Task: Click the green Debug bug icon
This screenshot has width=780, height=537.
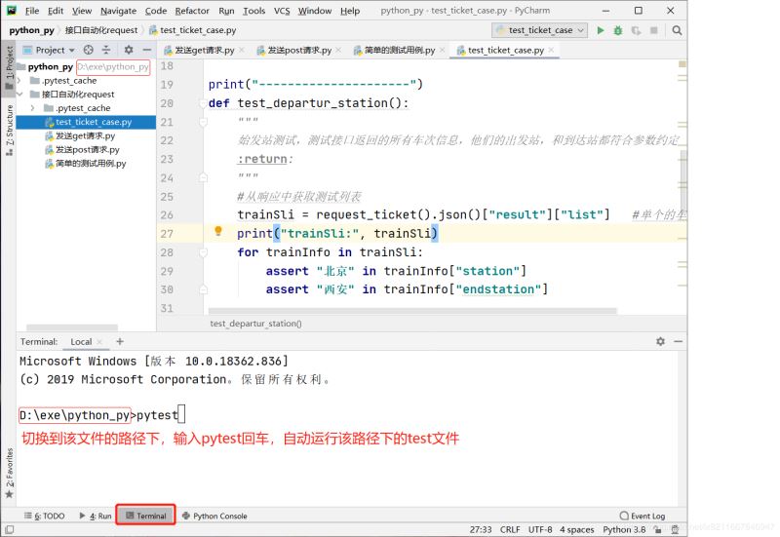Action: (x=618, y=30)
